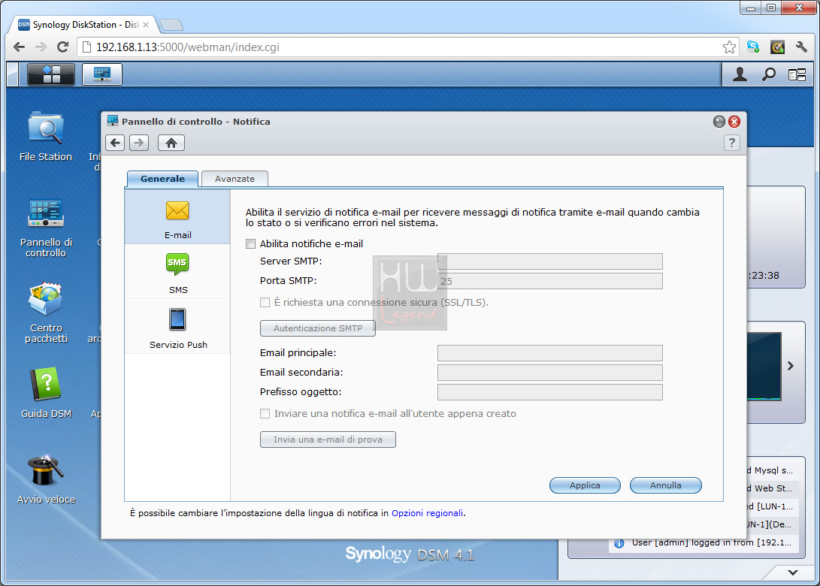Open browser wrench settings menu
Screen dimensions: 820x586
coord(801,47)
